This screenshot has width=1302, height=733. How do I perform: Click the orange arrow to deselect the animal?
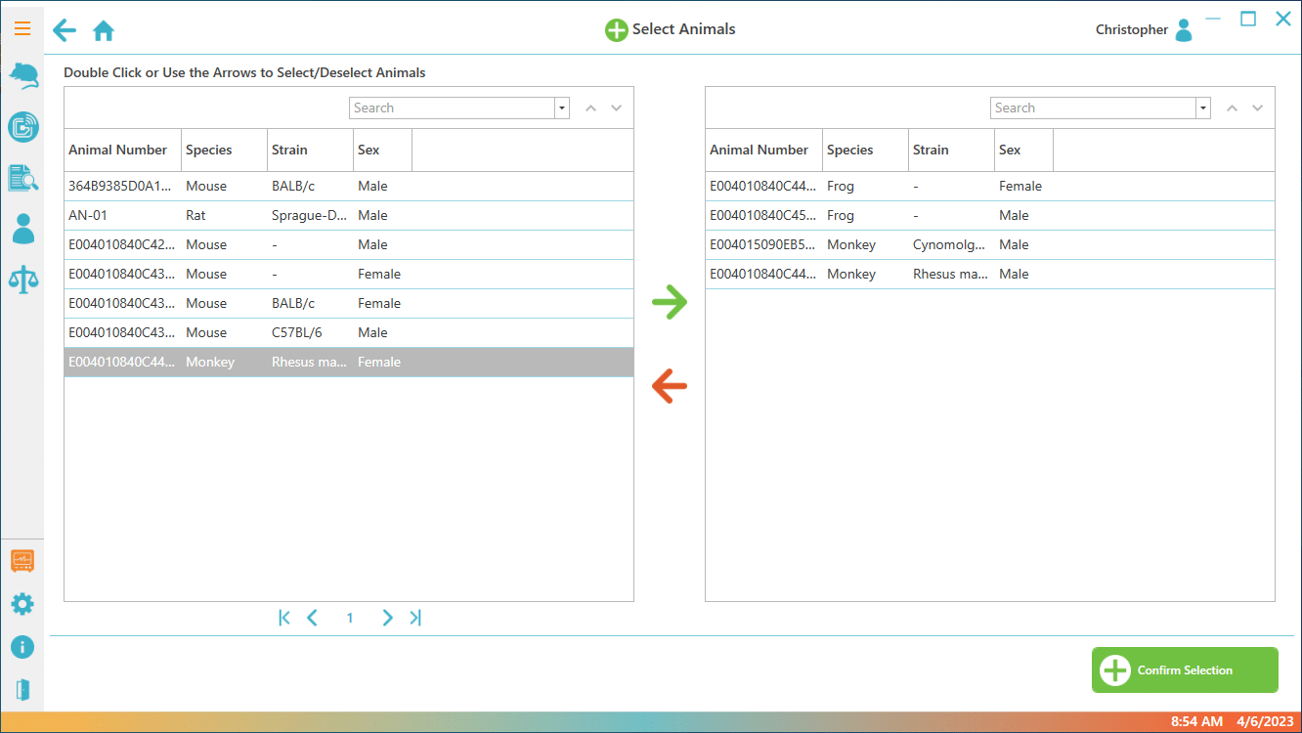[670, 386]
